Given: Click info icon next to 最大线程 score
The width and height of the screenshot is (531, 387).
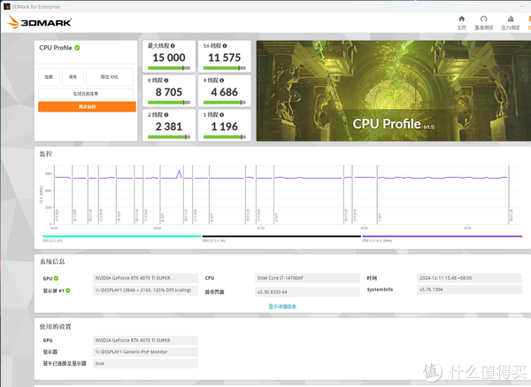Looking at the screenshot, I should tap(172, 44).
